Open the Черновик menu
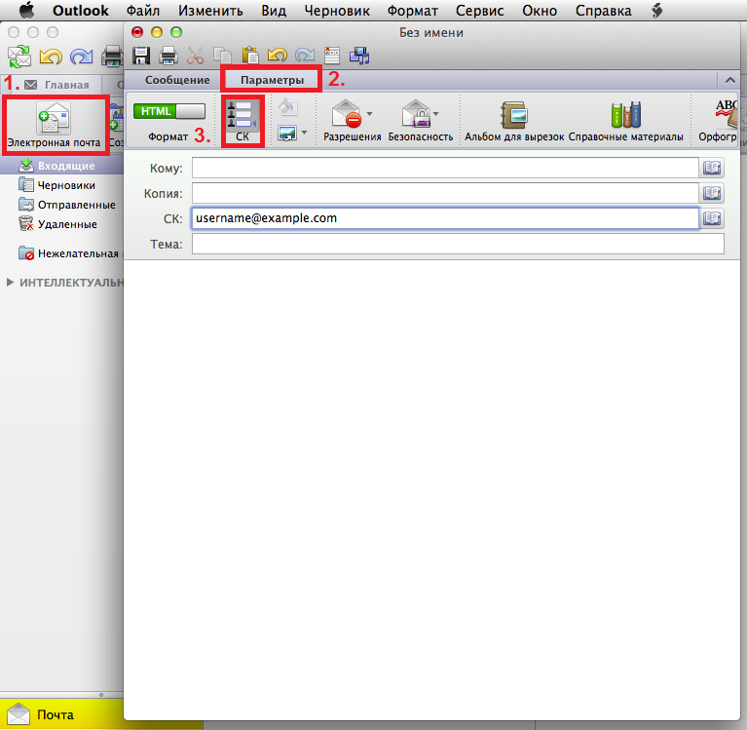The height and width of the screenshot is (730, 747). tap(337, 11)
